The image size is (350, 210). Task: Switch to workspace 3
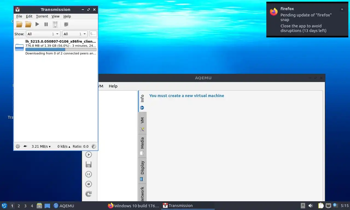click(25, 206)
